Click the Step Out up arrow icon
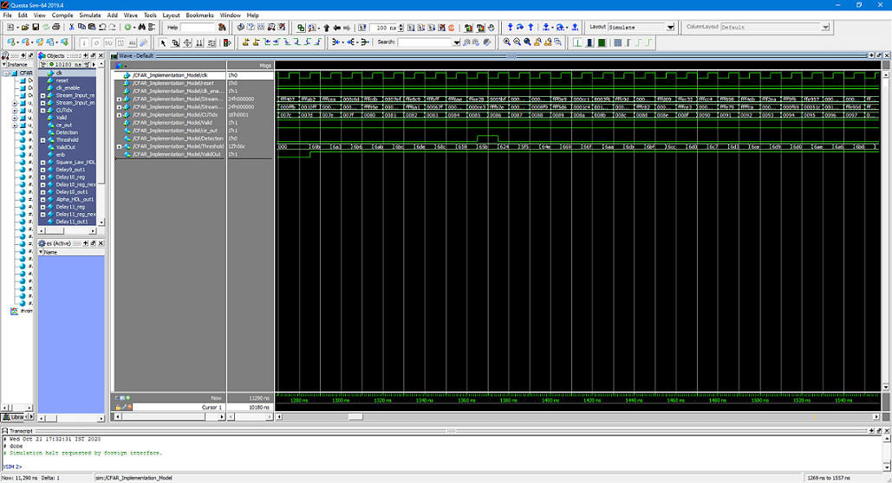The image size is (892, 483). [531, 28]
